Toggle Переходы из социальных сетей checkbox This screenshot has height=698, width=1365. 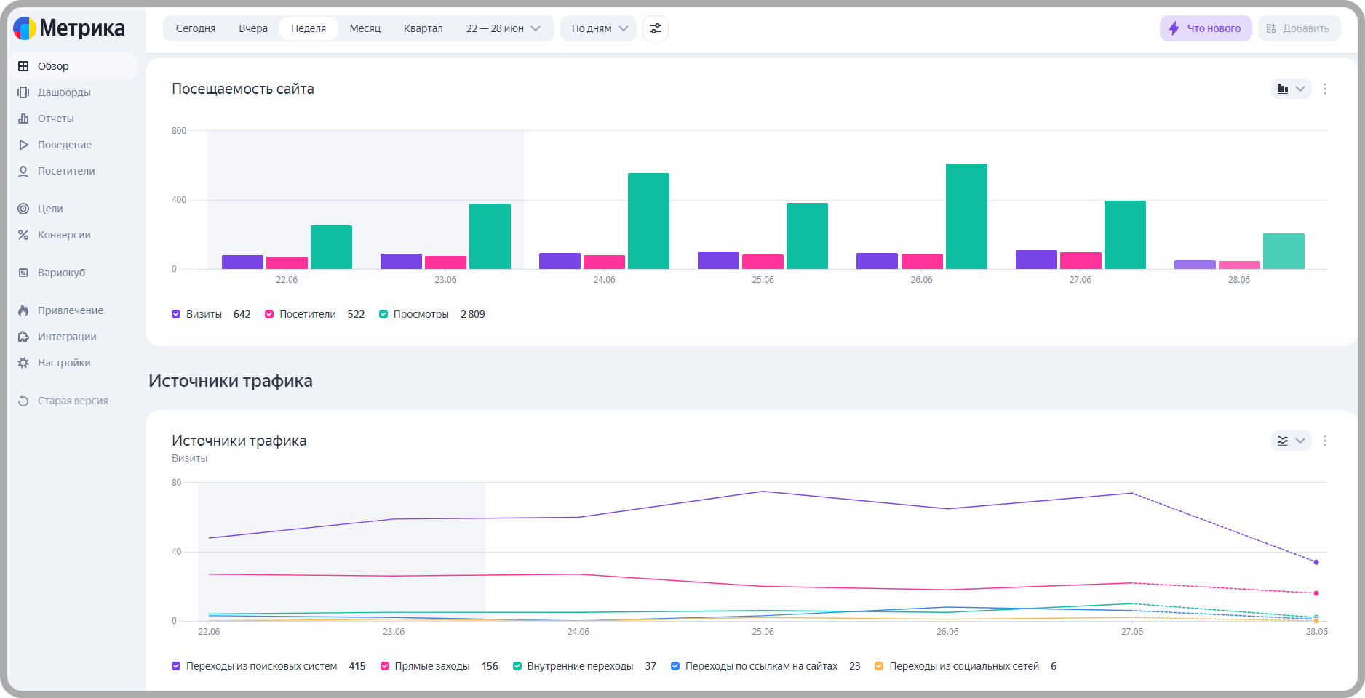pyautogui.click(x=879, y=666)
